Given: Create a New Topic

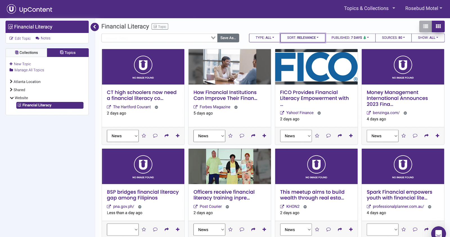Looking at the screenshot, I should [x=20, y=64].
